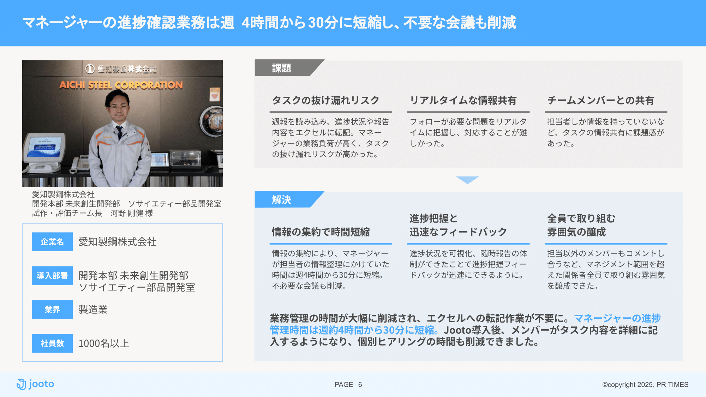Click the heading タスクの抜け漏れリスク
Image resolution: width=706 pixels, height=397 pixels.
[325, 100]
